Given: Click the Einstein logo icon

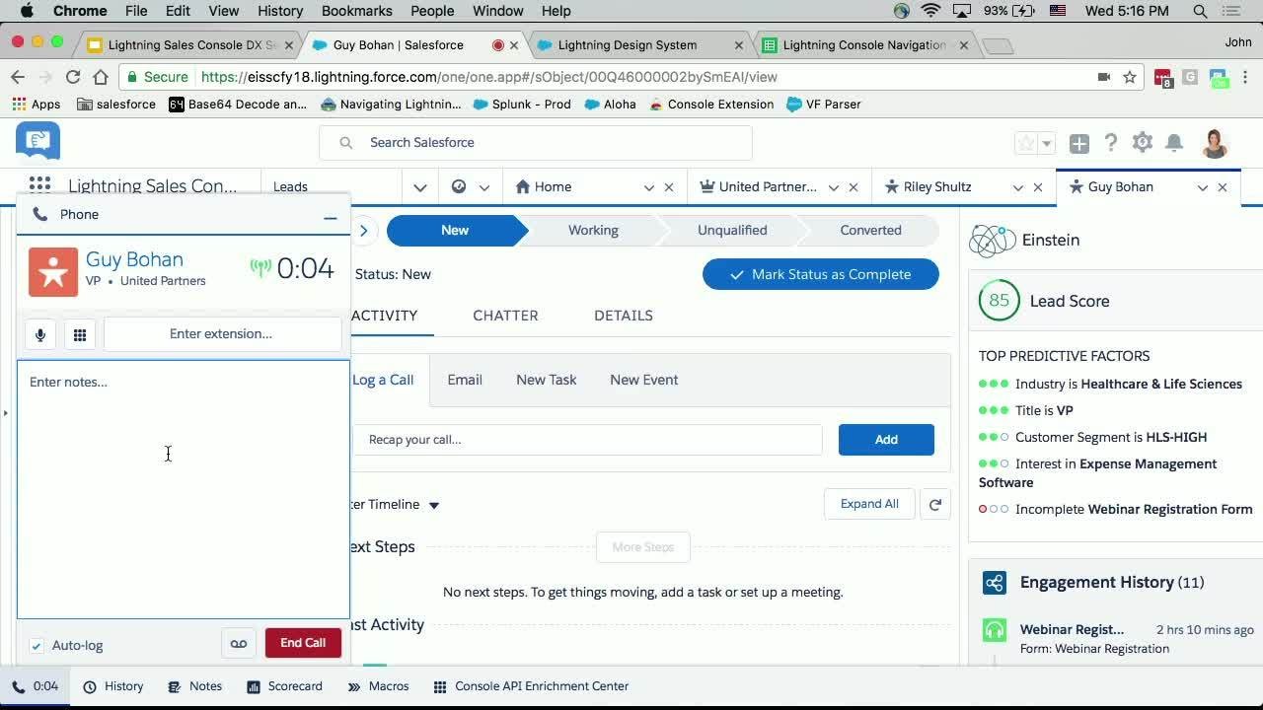Looking at the screenshot, I should [992, 240].
